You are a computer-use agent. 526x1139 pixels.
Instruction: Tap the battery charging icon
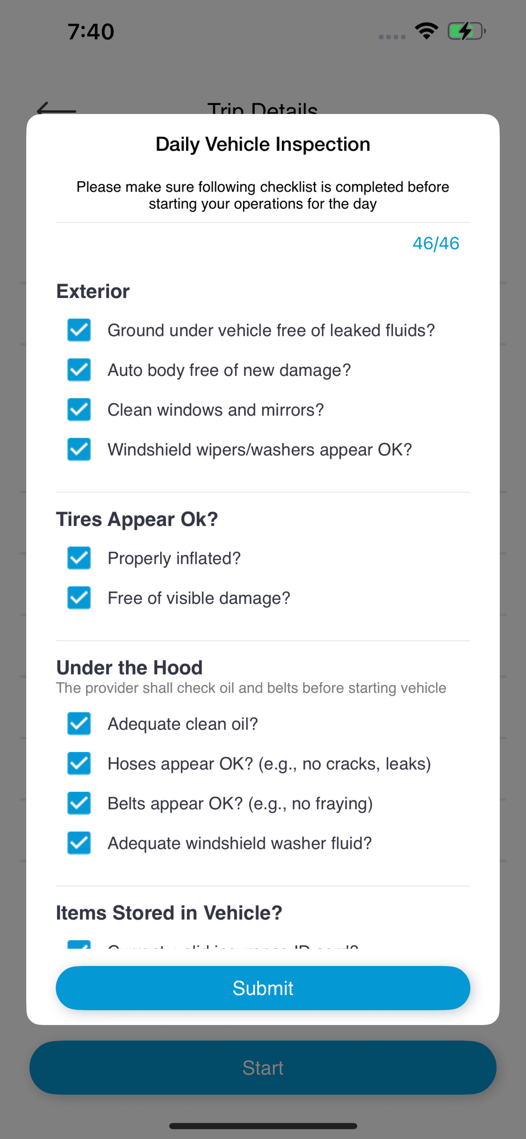coord(466,31)
